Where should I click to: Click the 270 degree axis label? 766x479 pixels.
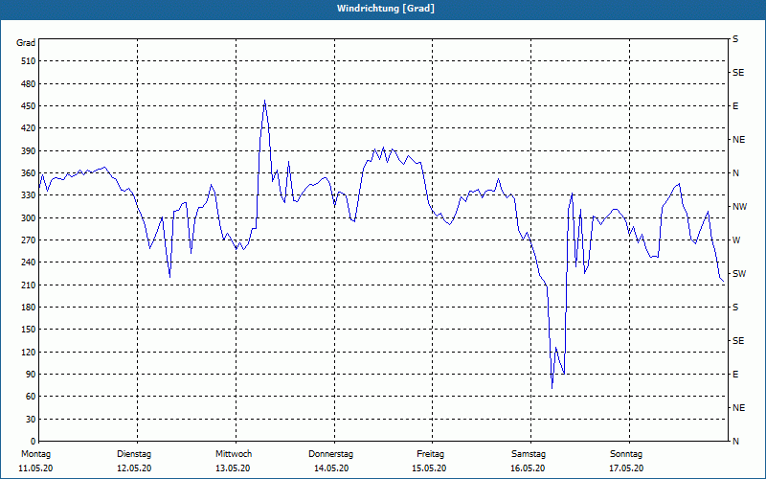pyautogui.click(x=29, y=240)
